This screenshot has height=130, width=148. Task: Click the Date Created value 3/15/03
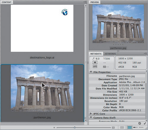[x=131, y=85]
